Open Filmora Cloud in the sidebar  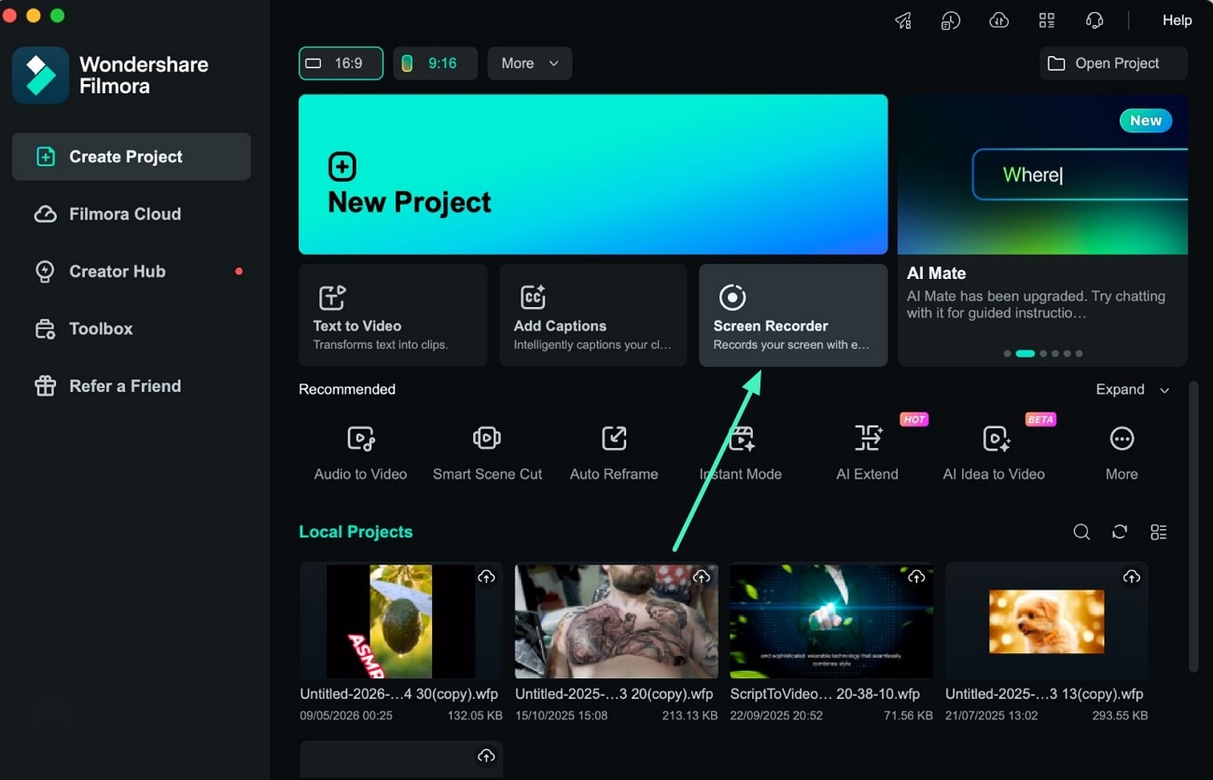point(132,214)
